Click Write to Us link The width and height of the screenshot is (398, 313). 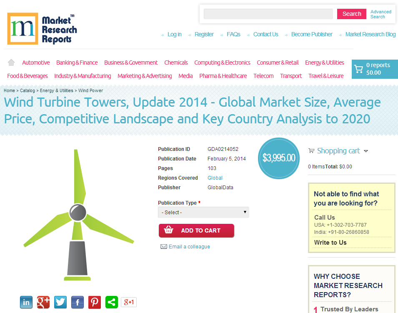pos(330,243)
